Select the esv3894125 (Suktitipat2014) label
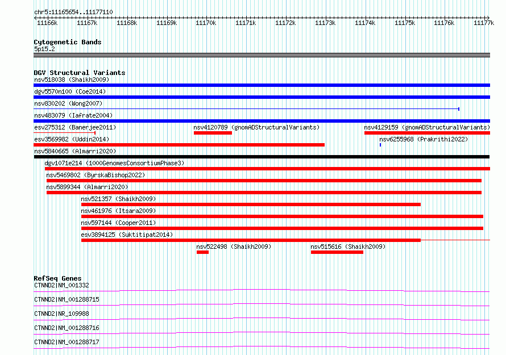 [x=127, y=235]
